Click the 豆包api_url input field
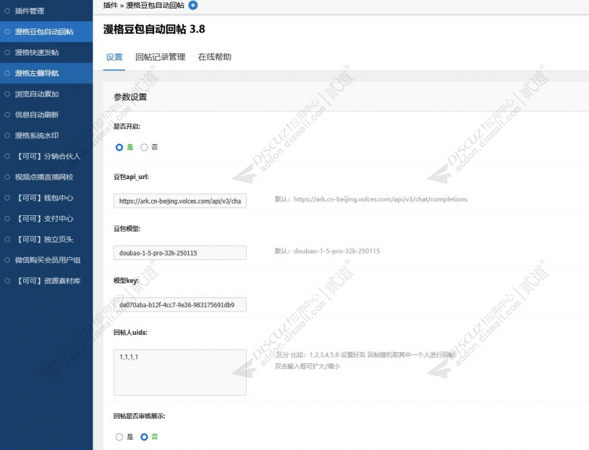Screen dimensions: 589x450 (x=180, y=201)
